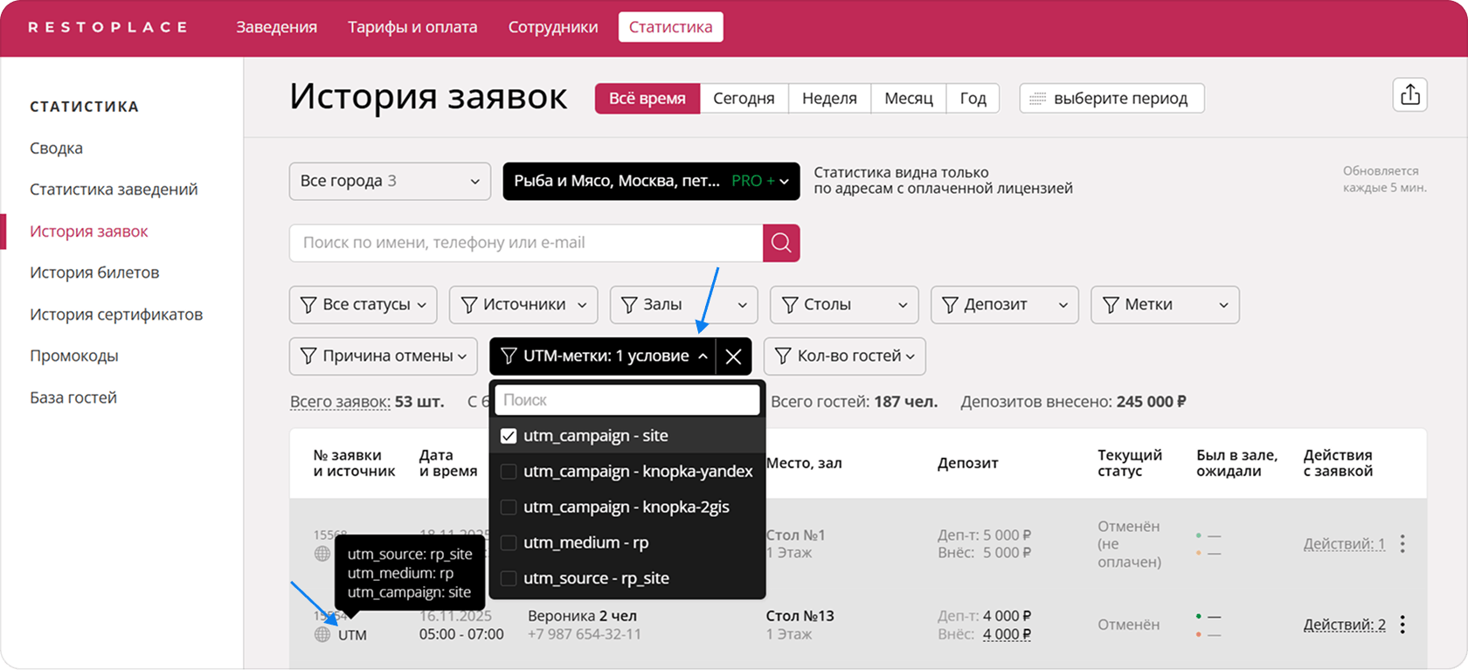
Task: Click the magnifier search button
Action: pos(781,243)
